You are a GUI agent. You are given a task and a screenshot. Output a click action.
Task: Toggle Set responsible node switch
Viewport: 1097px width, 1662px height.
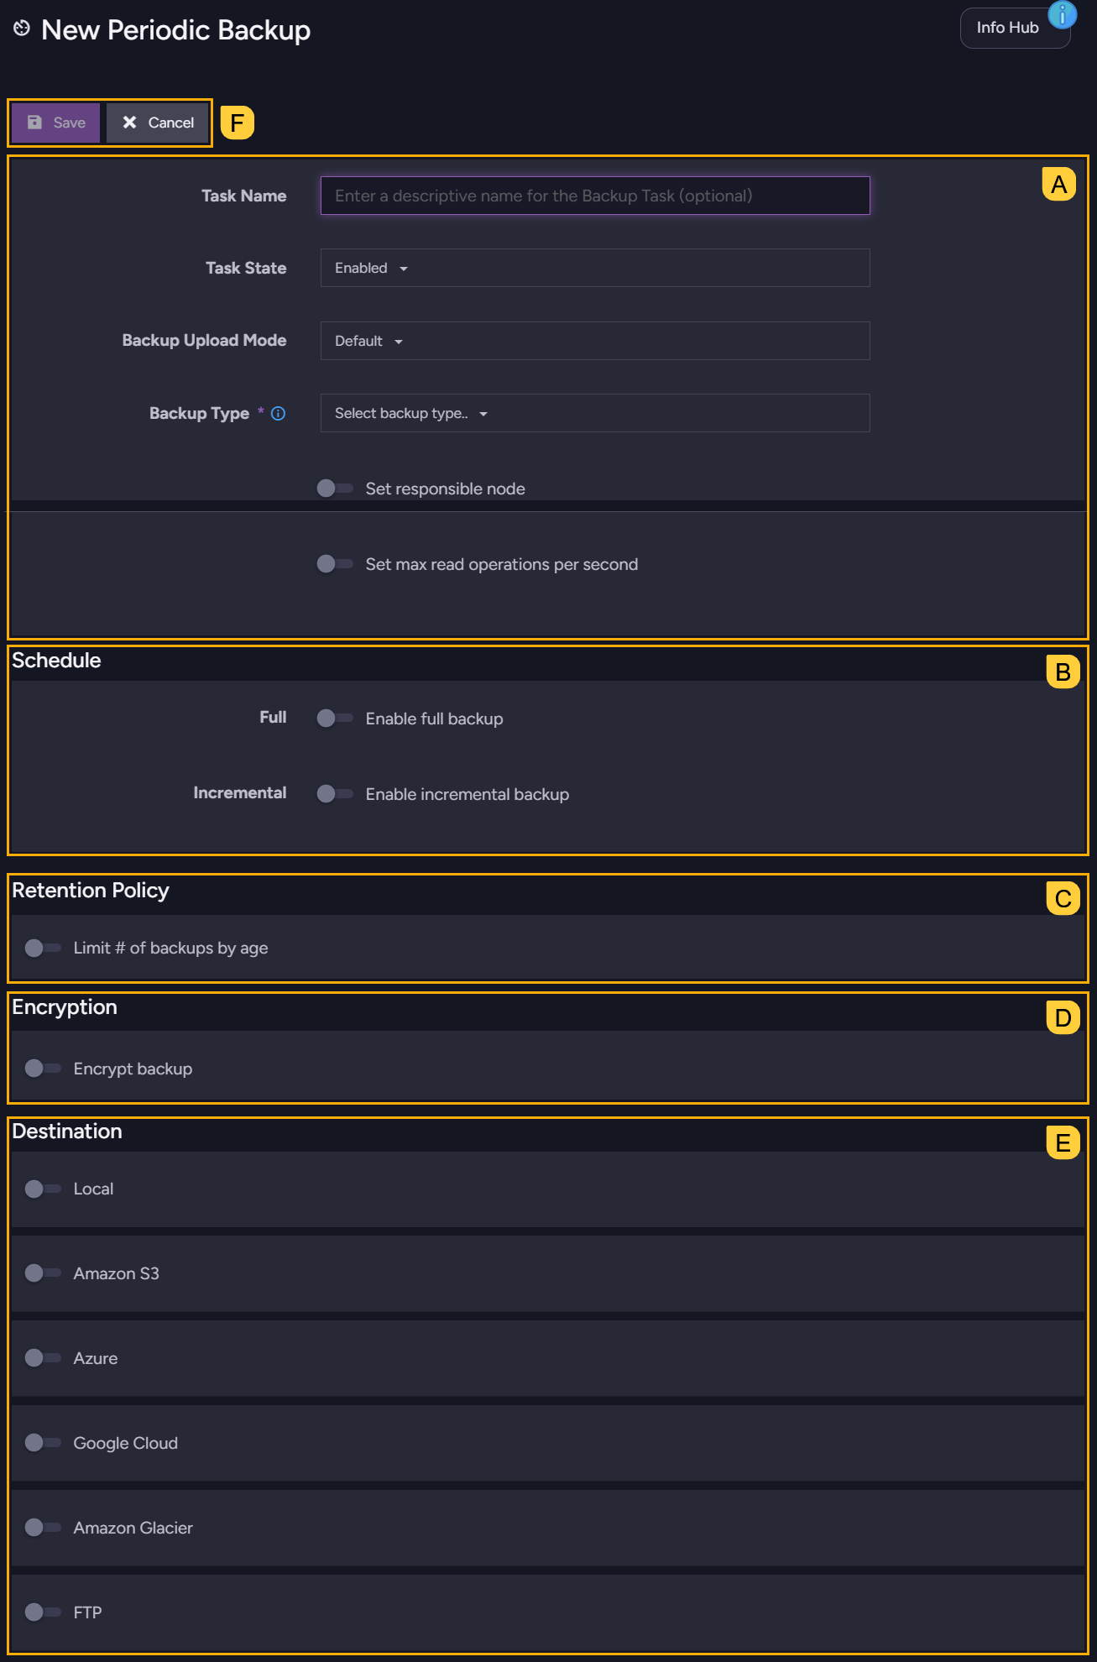click(x=334, y=489)
